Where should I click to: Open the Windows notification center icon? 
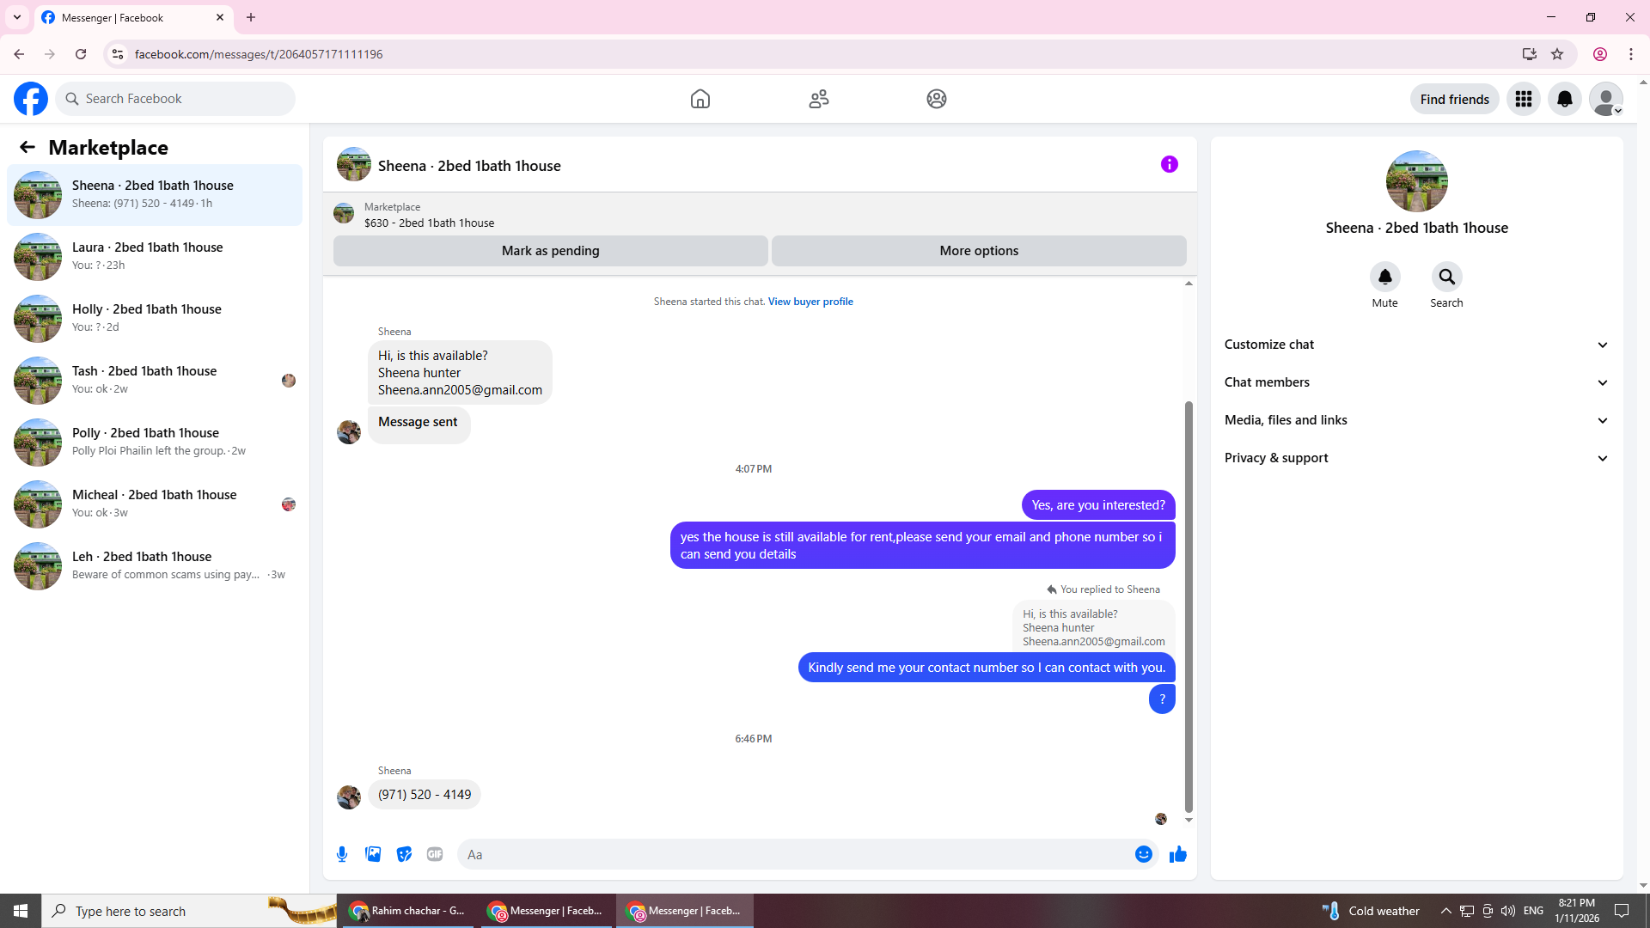1622,911
